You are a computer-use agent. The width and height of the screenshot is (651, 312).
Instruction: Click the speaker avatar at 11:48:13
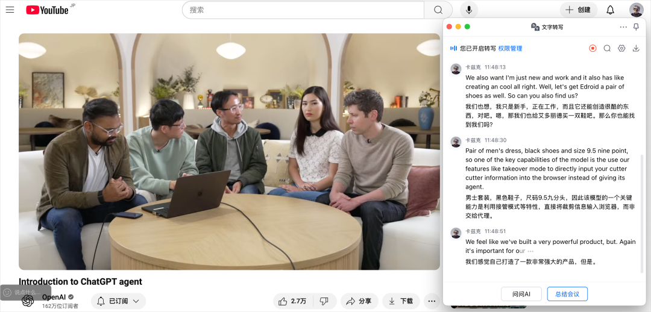[x=456, y=69]
